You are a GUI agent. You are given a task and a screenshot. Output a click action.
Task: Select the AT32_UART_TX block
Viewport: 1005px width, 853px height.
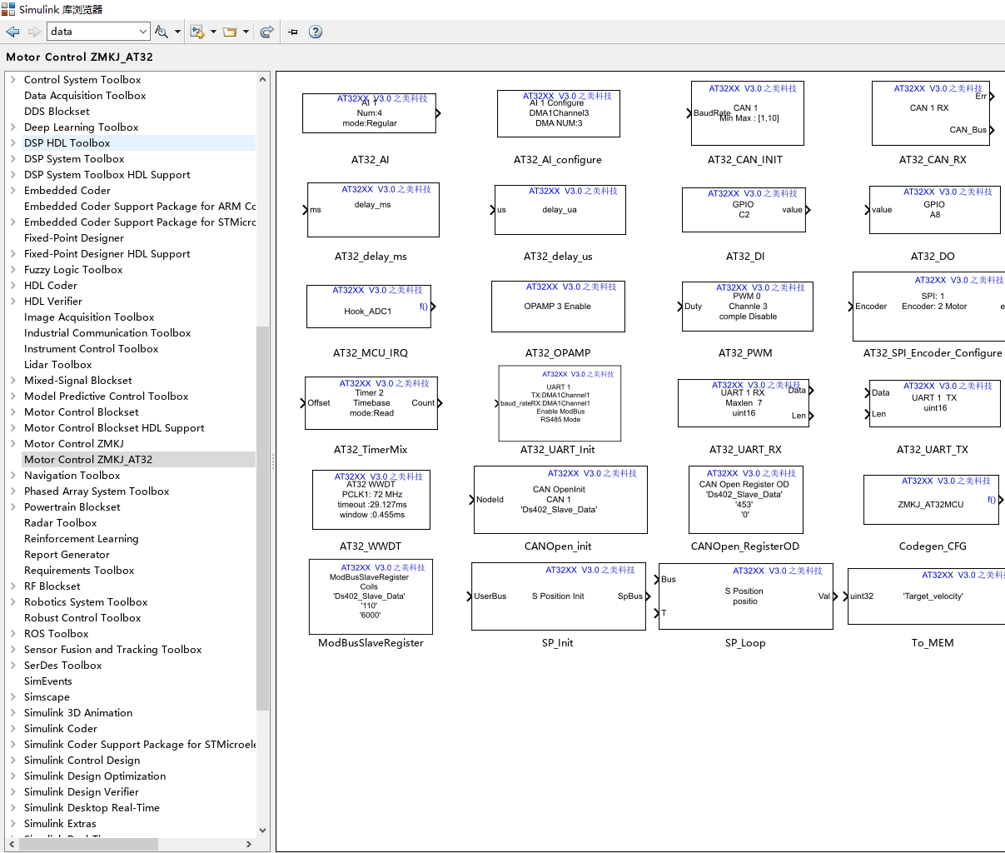[934, 403]
